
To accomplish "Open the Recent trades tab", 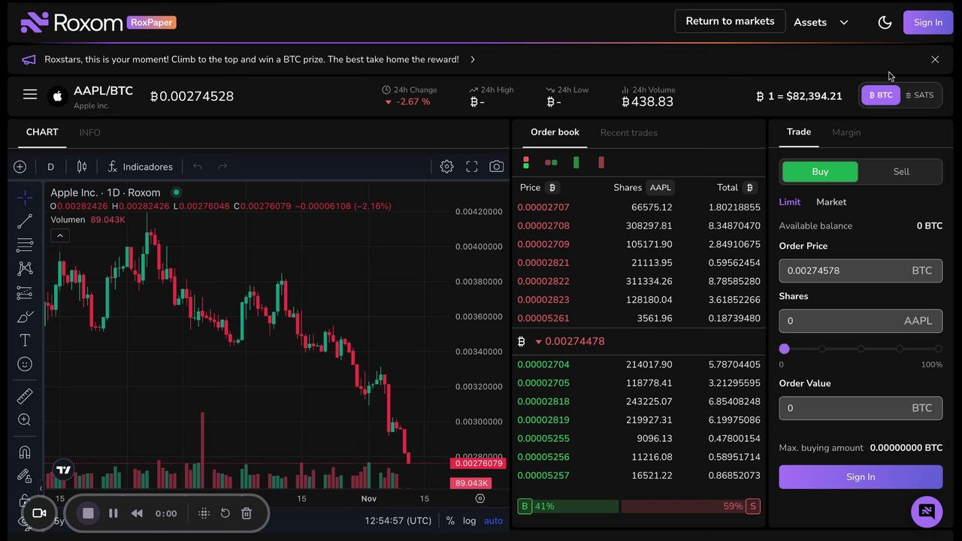I will point(628,132).
